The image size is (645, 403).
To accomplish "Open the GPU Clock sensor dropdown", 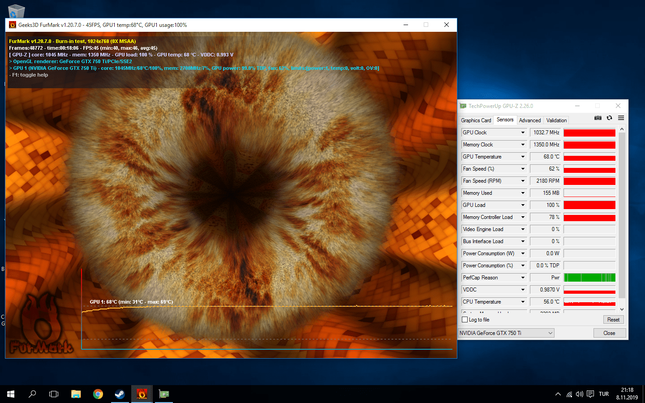I will coord(522,133).
